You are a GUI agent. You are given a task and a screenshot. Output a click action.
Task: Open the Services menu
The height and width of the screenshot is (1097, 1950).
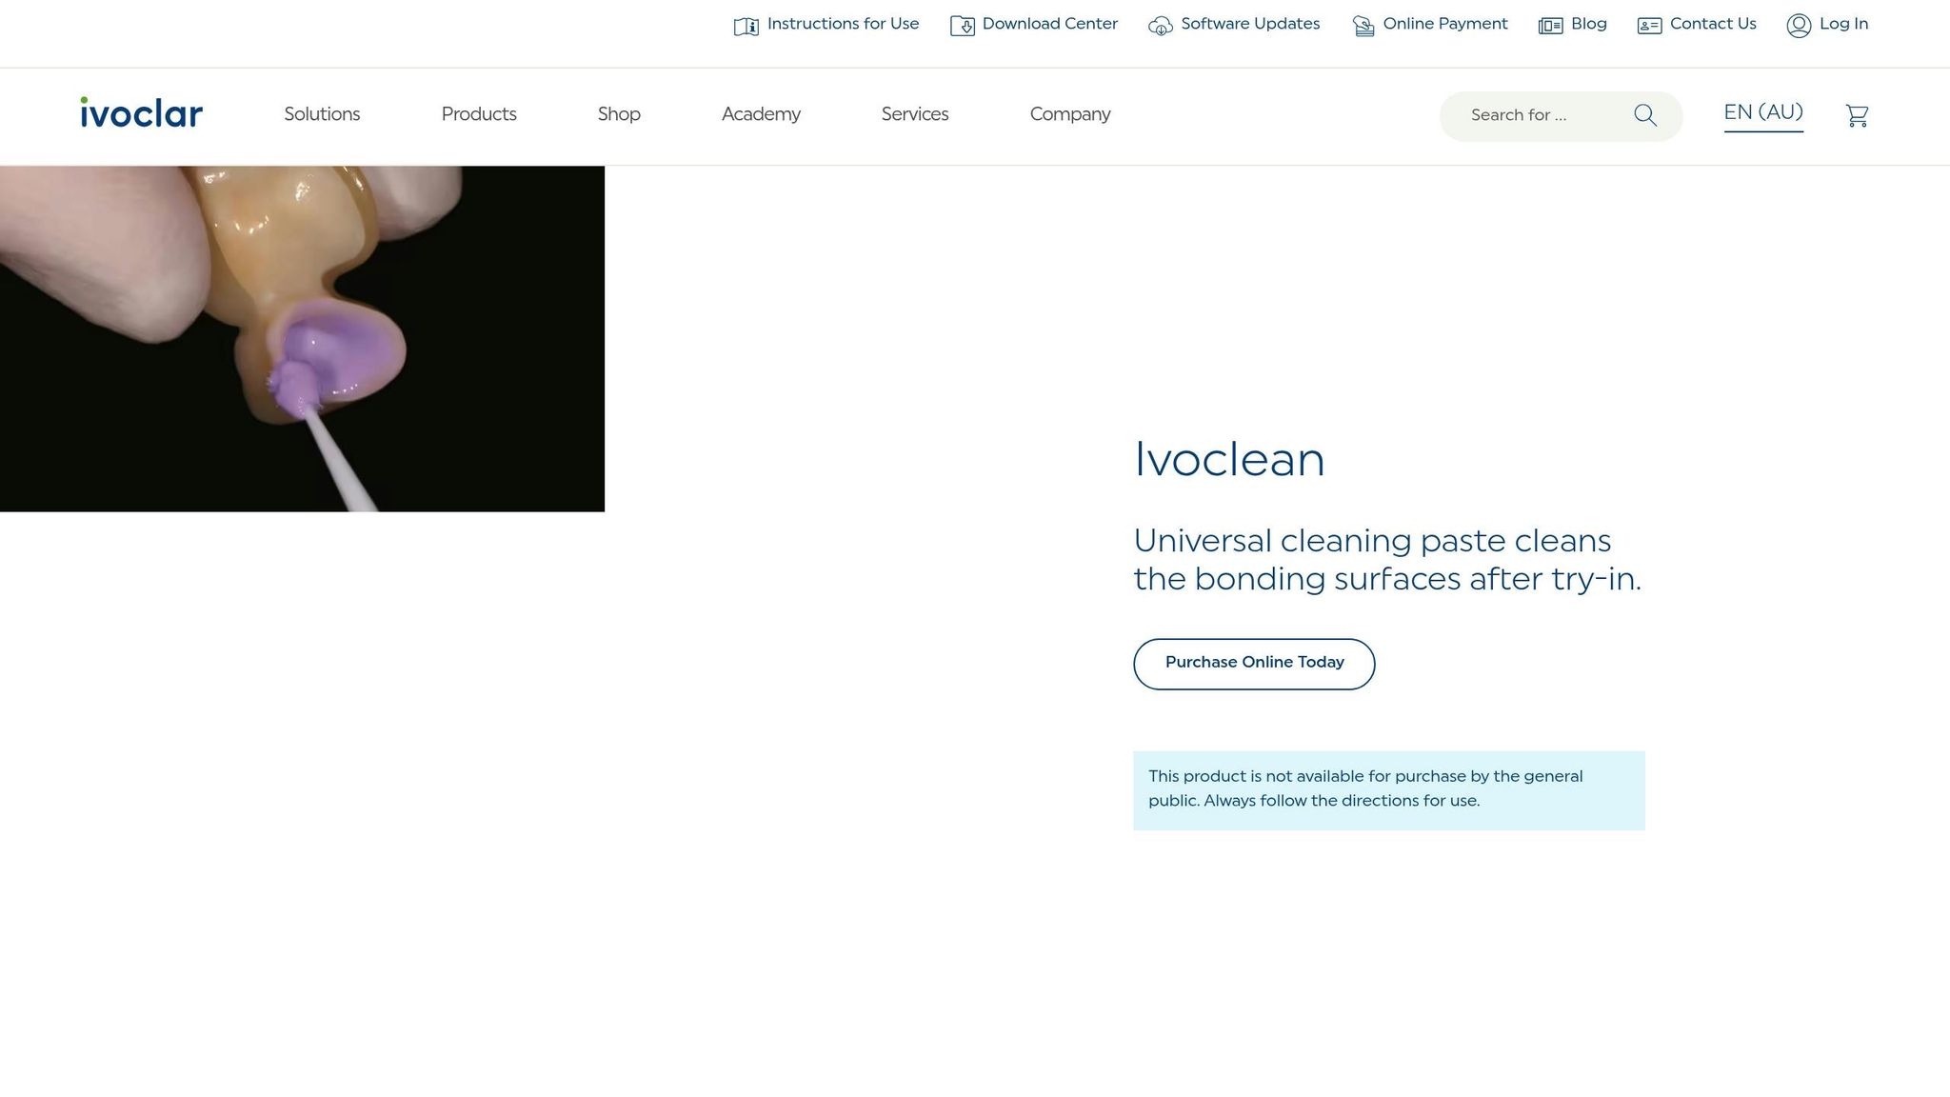tap(915, 114)
